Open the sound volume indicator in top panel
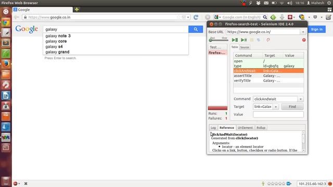 289,3
